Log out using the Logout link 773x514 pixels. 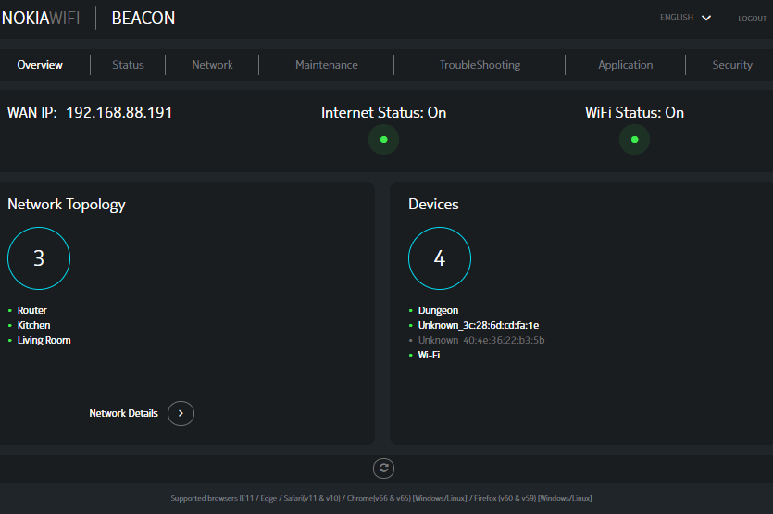coord(752,19)
